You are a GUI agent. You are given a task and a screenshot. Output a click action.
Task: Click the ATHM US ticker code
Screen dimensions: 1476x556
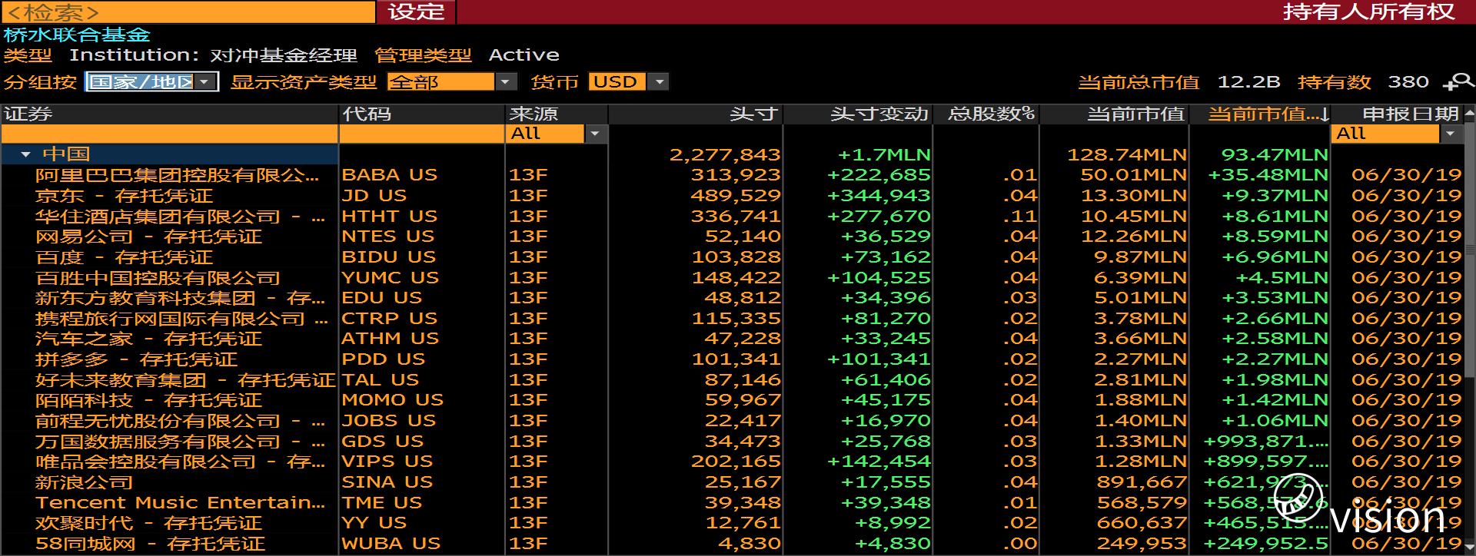click(391, 339)
